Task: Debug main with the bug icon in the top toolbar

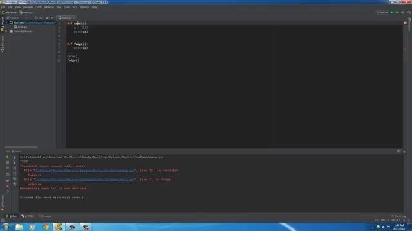Action: click(397, 13)
